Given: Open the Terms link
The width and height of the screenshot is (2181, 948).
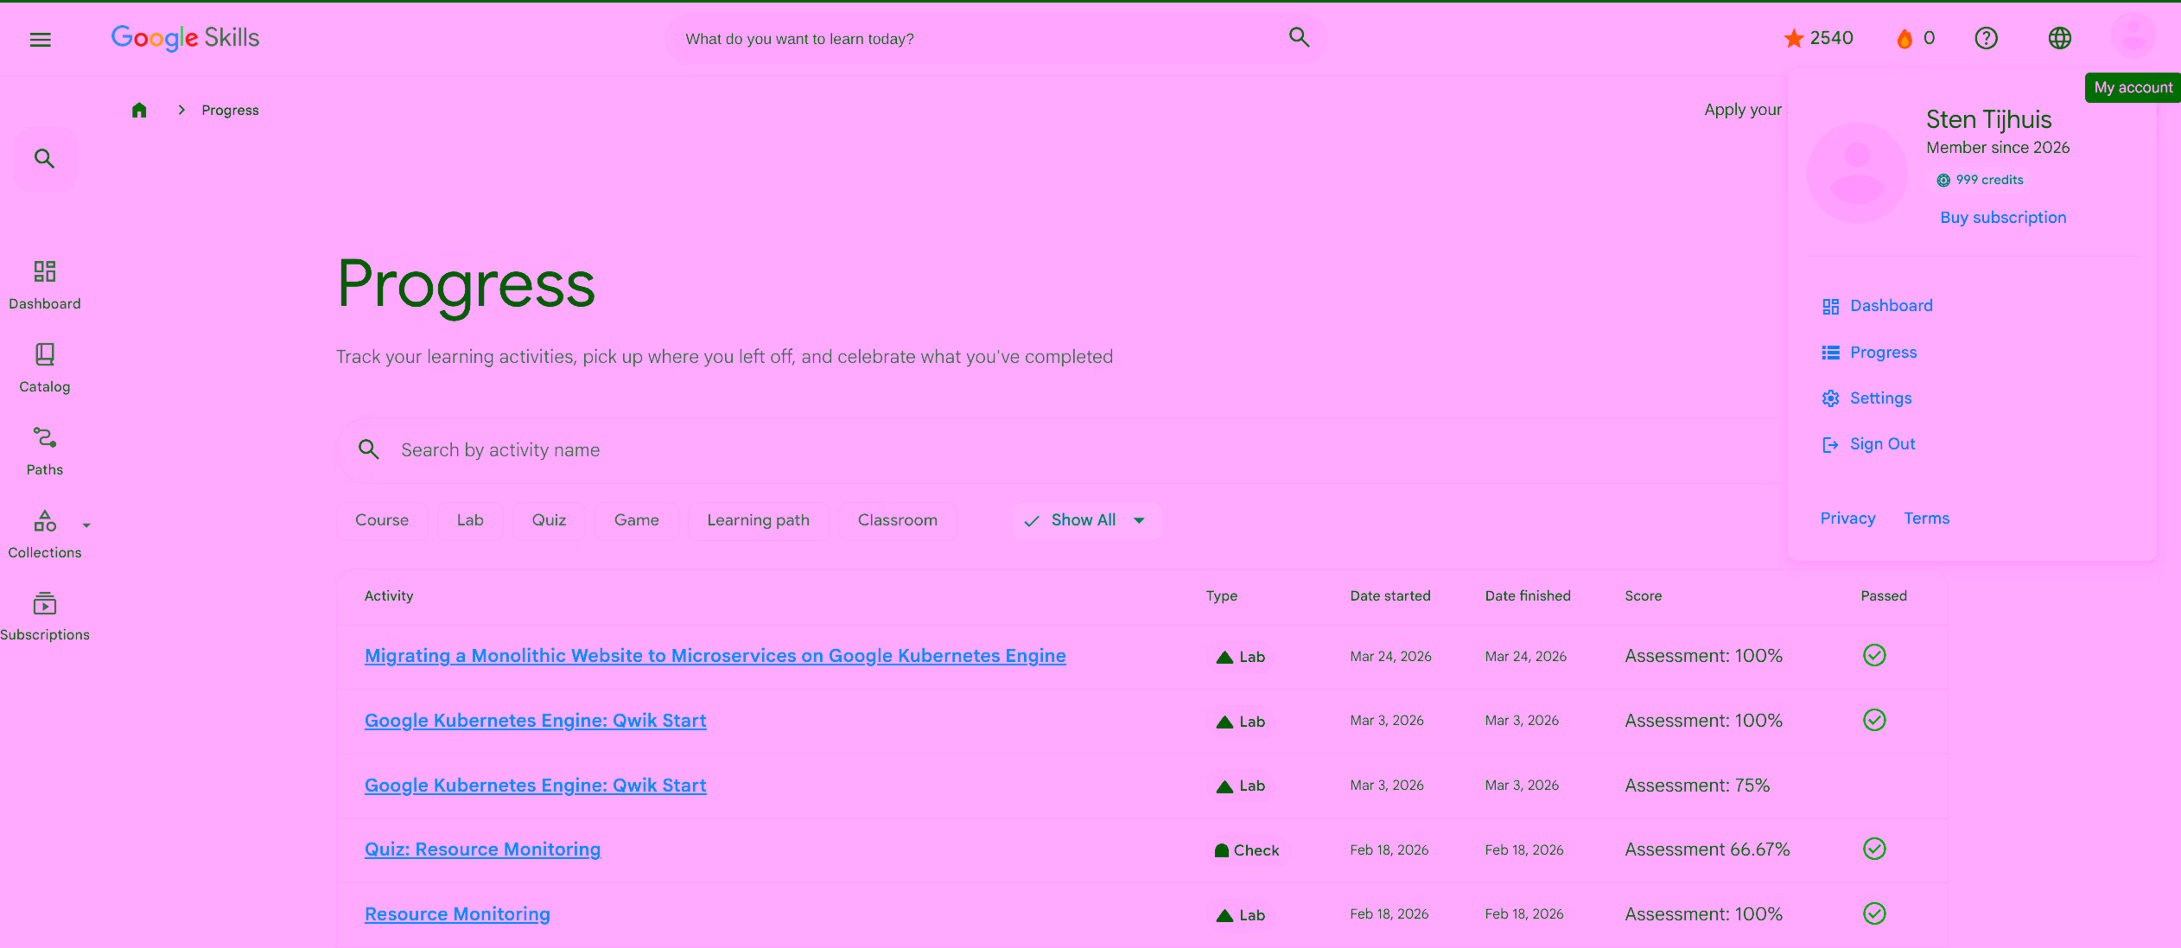Looking at the screenshot, I should point(1926,519).
